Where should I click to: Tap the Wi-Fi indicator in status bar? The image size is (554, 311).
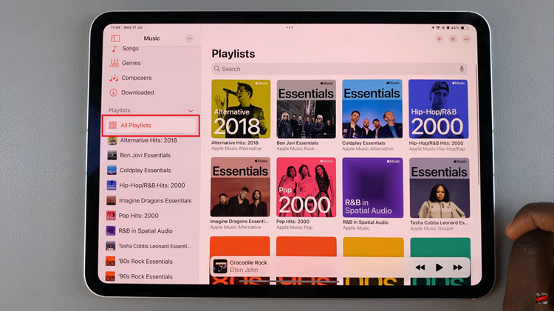click(x=438, y=27)
